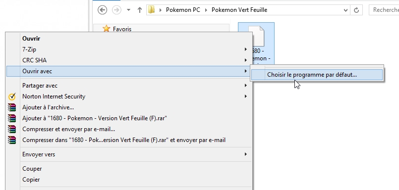Screen dimensions: 399x190
Task: Click the Back navigation arrow
Action: pos(102,10)
